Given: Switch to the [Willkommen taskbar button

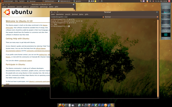Looking at the screenshot, I should [49, 1].
